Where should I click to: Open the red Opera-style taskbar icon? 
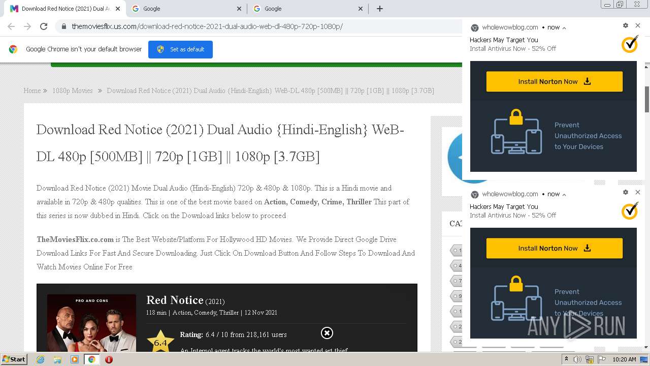109,359
